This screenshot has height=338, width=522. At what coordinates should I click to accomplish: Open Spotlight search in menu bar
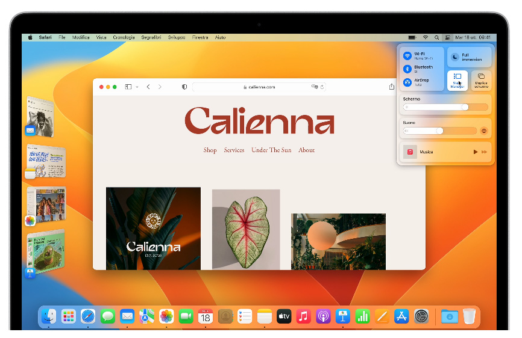437,37
